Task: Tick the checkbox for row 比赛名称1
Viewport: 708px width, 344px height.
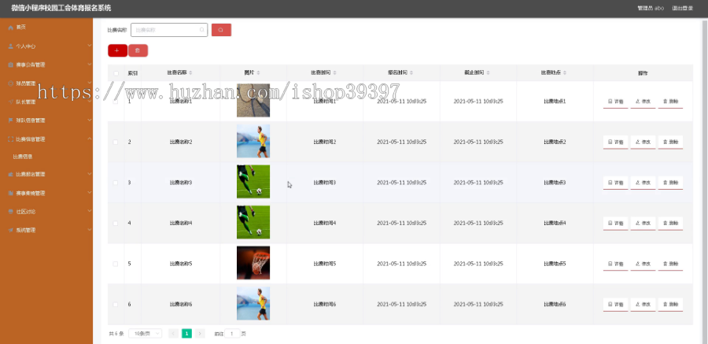Action: [116, 102]
